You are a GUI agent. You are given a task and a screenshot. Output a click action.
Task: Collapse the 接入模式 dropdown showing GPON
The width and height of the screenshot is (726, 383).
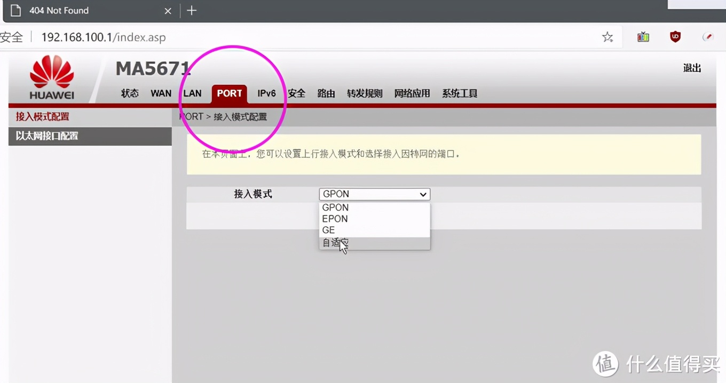pyautogui.click(x=375, y=194)
